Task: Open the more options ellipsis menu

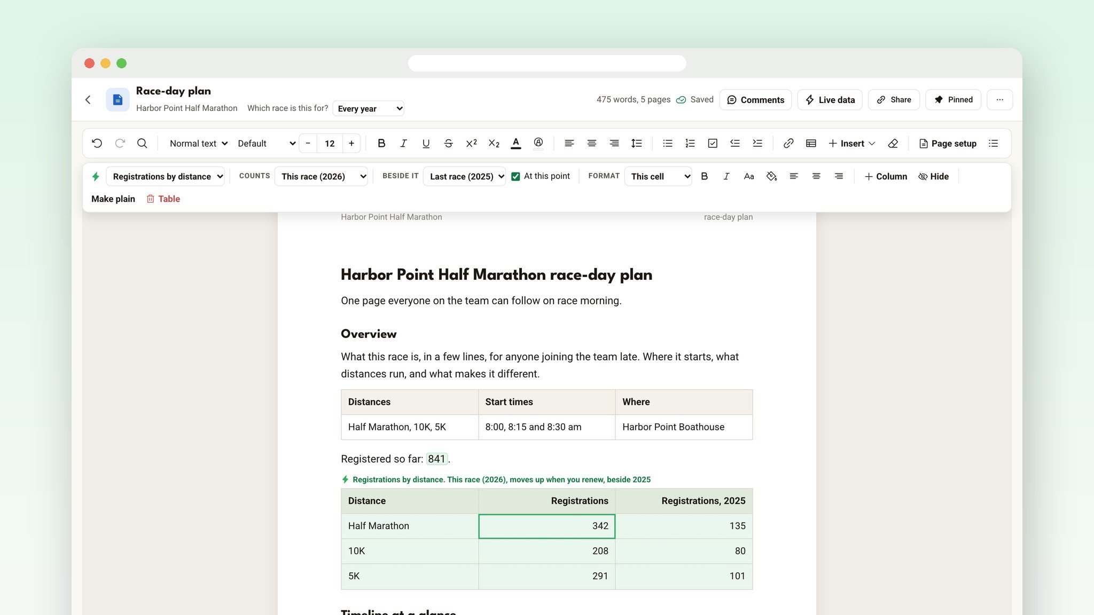Action: click(999, 100)
